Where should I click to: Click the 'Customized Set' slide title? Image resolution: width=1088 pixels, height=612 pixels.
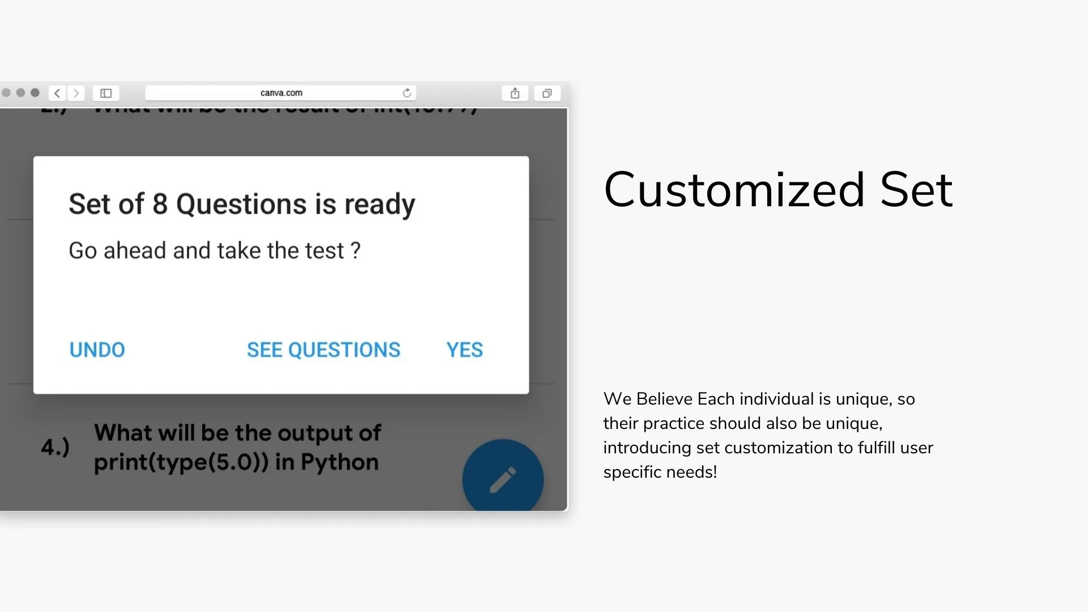779,190
